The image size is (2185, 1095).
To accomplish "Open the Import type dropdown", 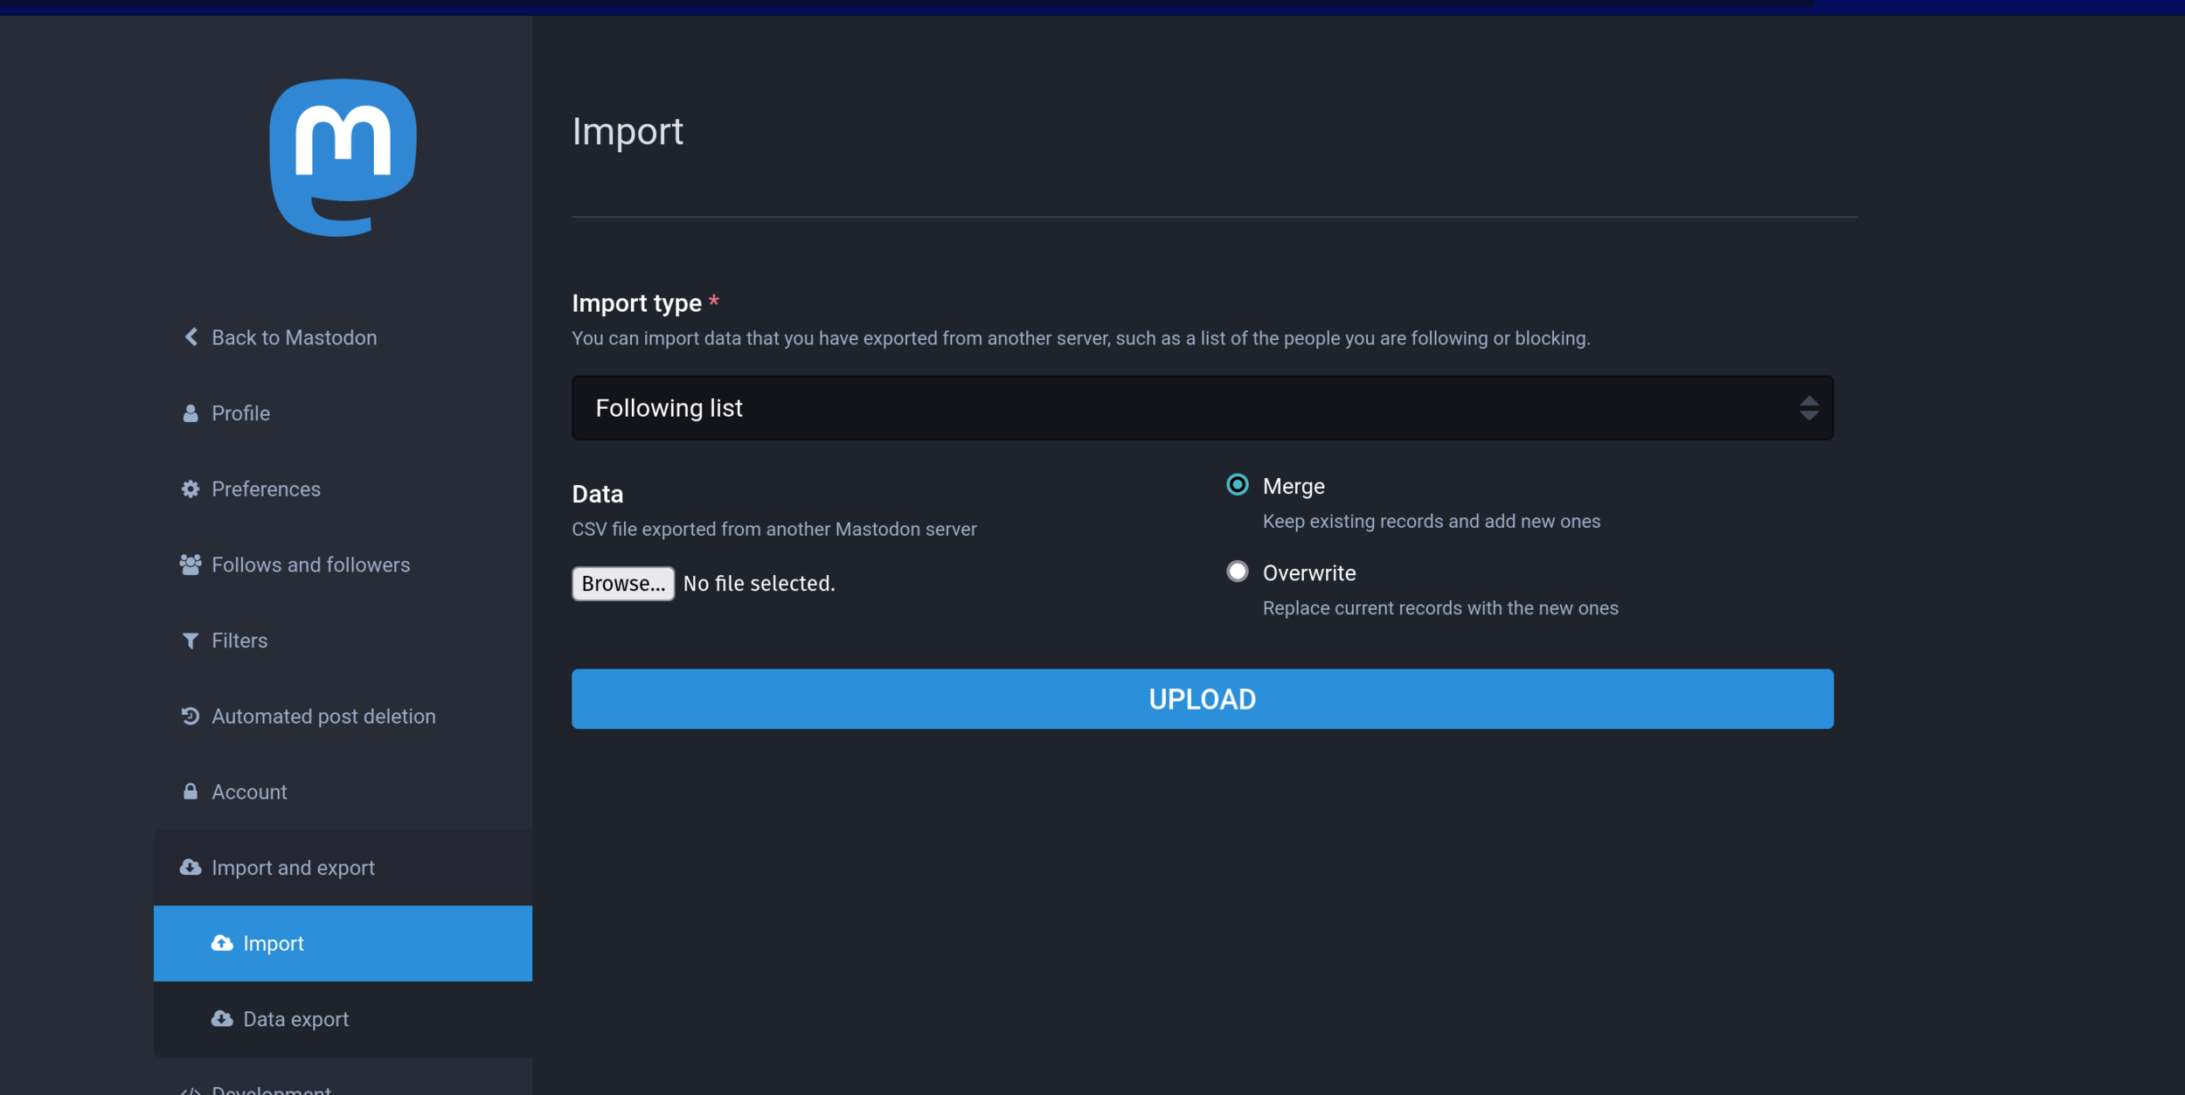I will coord(1201,408).
